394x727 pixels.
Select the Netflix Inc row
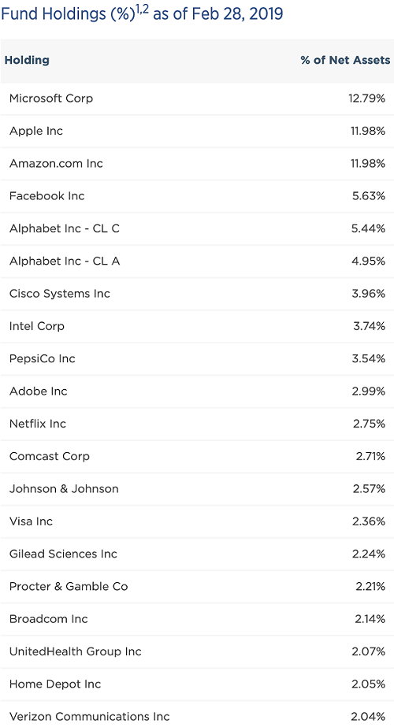(x=197, y=424)
